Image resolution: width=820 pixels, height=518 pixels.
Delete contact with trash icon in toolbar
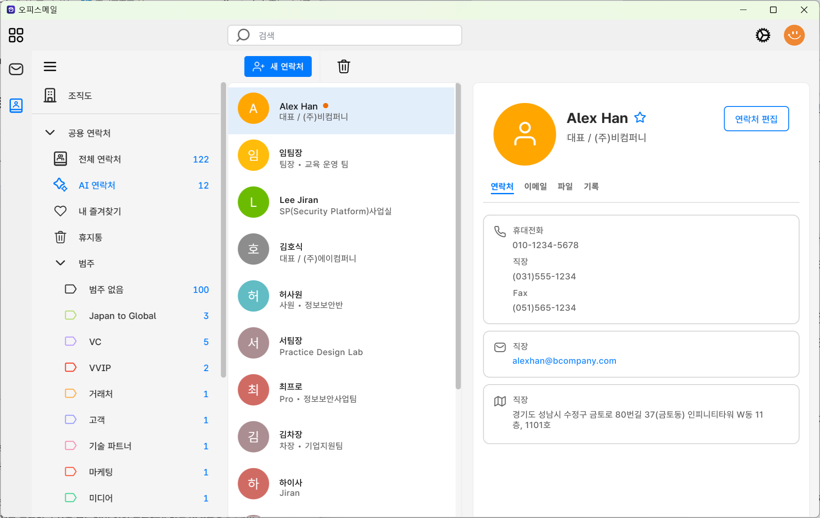(x=344, y=66)
